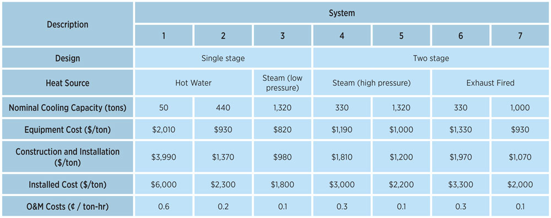
Task: Click the 1,000 tons capacity cell
Action: 520,107
